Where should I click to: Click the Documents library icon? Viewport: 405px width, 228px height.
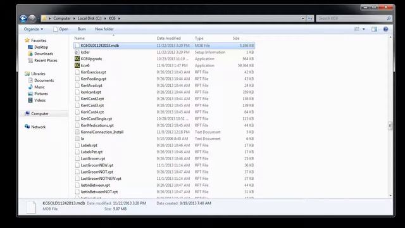point(30,80)
